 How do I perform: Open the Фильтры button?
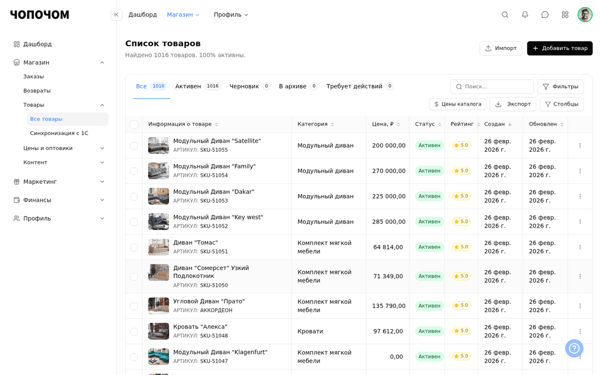pyautogui.click(x=560, y=87)
